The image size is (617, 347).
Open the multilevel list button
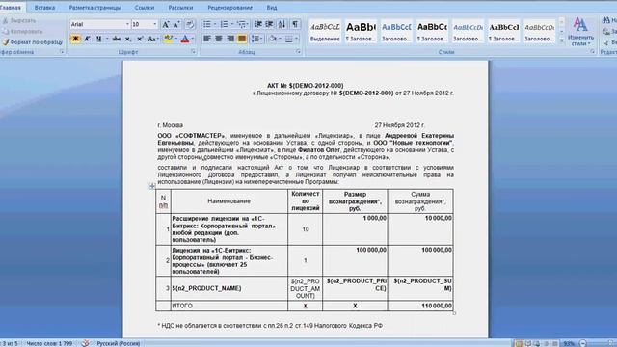242,24
